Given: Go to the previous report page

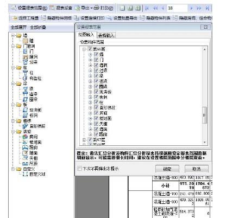Looking at the screenshot, I should pyautogui.click(x=162, y=8).
